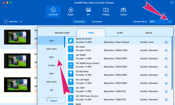Select the 4K Video preset name
175x105 pixels.
[x=80, y=47]
